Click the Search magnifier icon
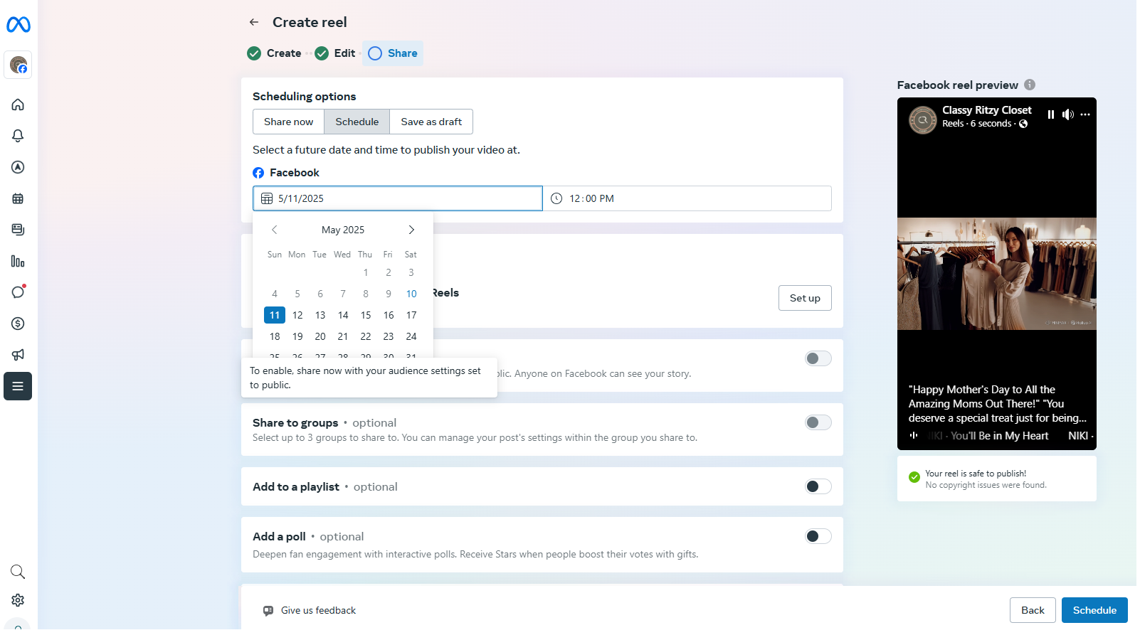 point(18,572)
